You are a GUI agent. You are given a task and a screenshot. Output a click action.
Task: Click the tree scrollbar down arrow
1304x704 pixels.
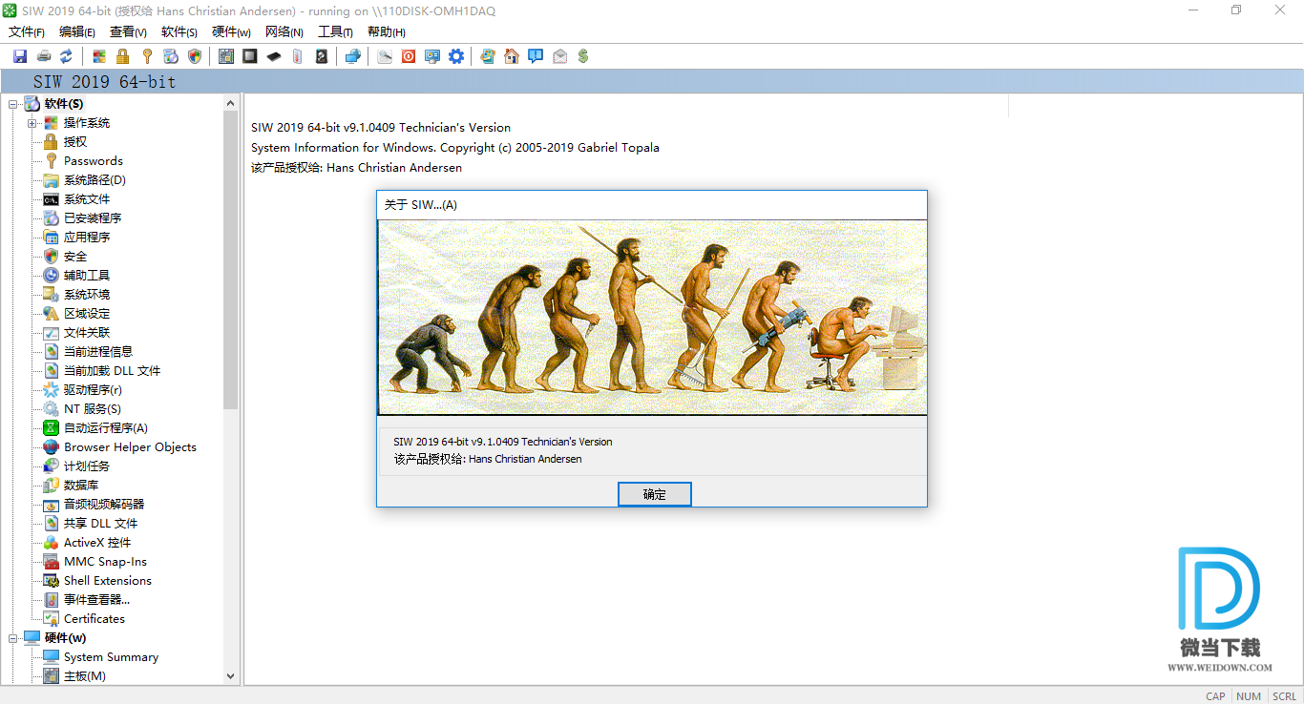[230, 675]
